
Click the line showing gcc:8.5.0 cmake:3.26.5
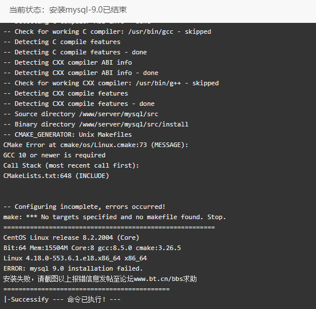pyautogui.click(x=92, y=248)
